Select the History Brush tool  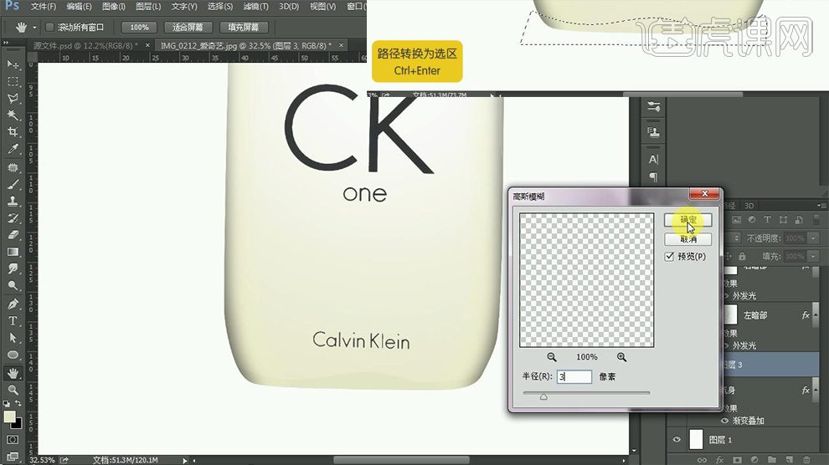tap(13, 218)
